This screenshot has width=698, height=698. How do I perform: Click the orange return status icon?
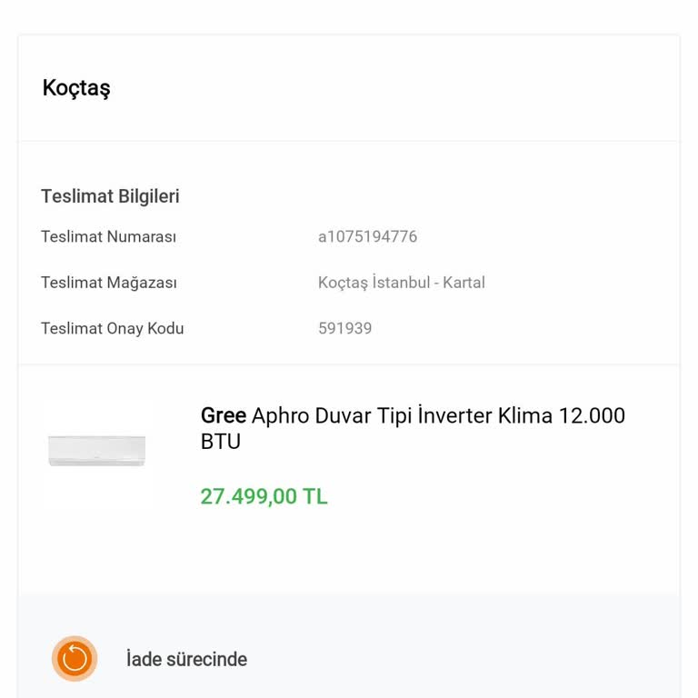(x=75, y=659)
